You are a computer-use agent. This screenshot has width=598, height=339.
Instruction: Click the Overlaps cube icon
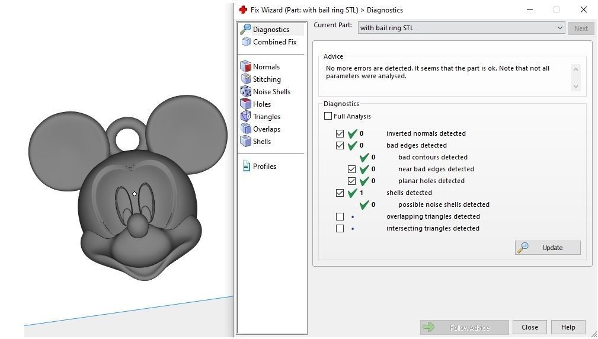pyautogui.click(x=245, y=129)
